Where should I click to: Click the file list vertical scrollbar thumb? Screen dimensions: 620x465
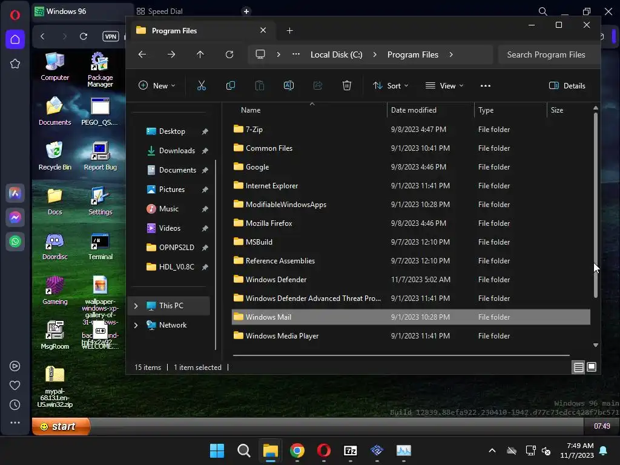click(x=596, y=205)
